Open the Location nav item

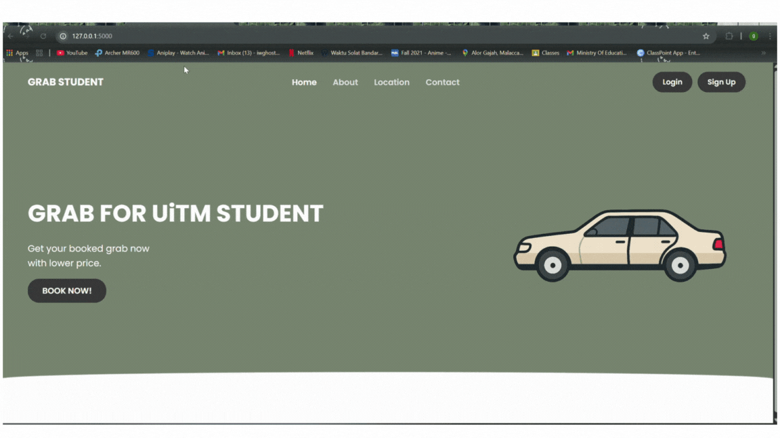tap(391, 82)
